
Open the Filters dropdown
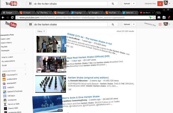pos(41,31)
